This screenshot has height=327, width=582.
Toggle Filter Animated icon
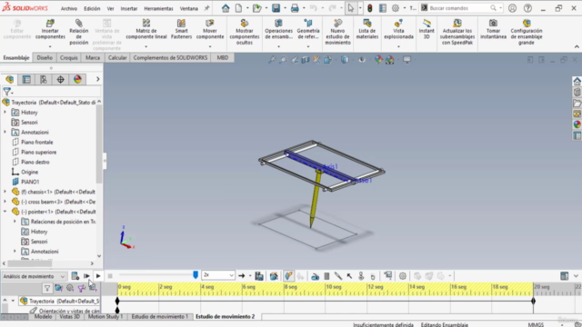coord(58,288)
